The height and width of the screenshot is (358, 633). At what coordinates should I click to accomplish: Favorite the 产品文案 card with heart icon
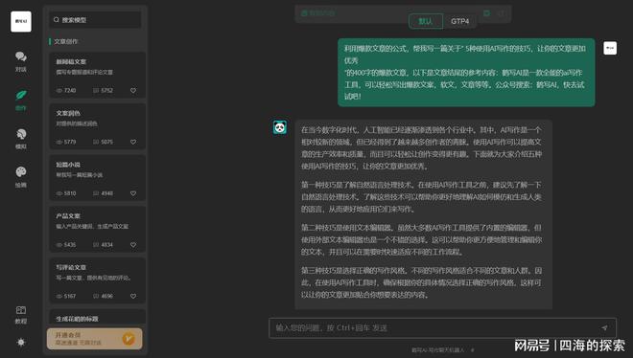[133, 245]
